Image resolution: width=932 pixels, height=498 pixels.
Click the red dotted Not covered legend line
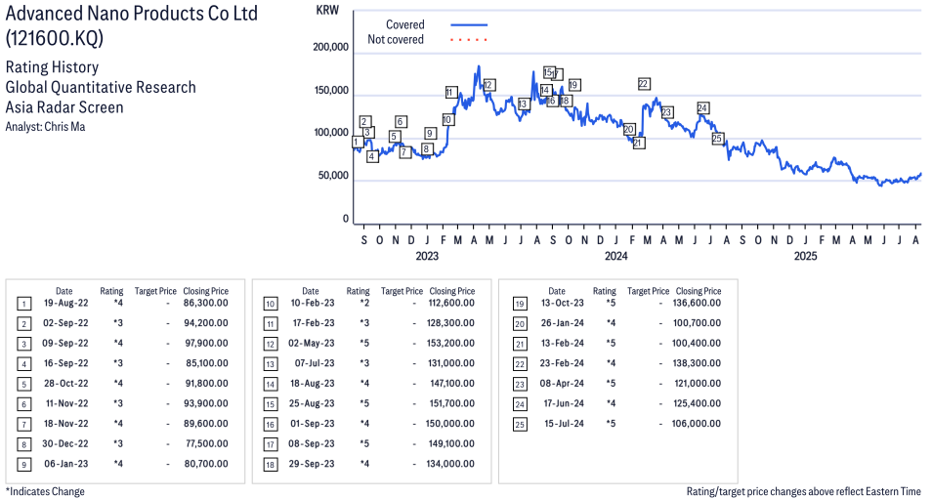tap(469, 40)
